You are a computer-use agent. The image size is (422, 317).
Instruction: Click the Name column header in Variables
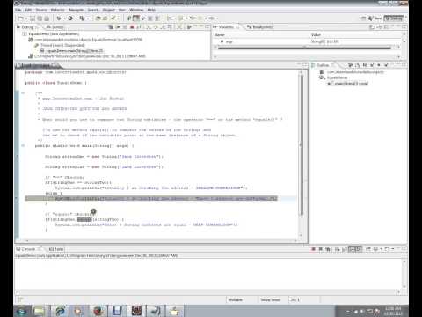coord(220,35)
